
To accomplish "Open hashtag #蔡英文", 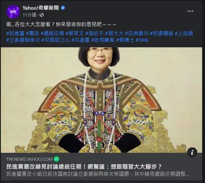I will [75, 33].
